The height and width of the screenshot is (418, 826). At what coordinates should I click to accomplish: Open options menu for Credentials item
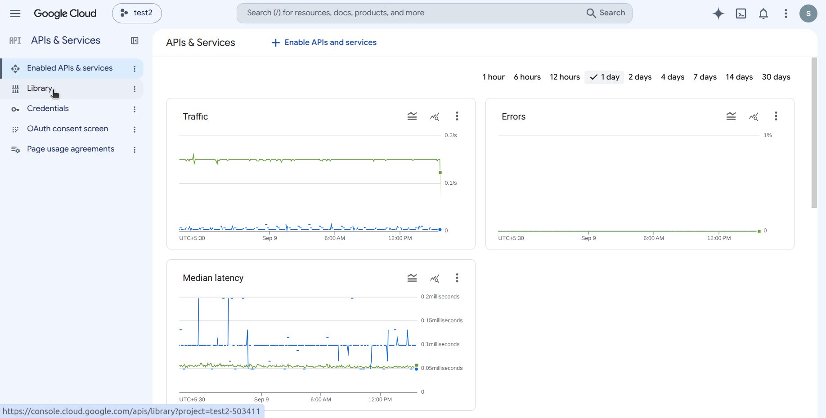[135, 109]
